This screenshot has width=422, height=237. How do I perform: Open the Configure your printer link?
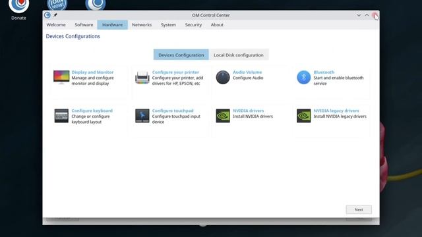pyautogui.click(x=175, y=72)
